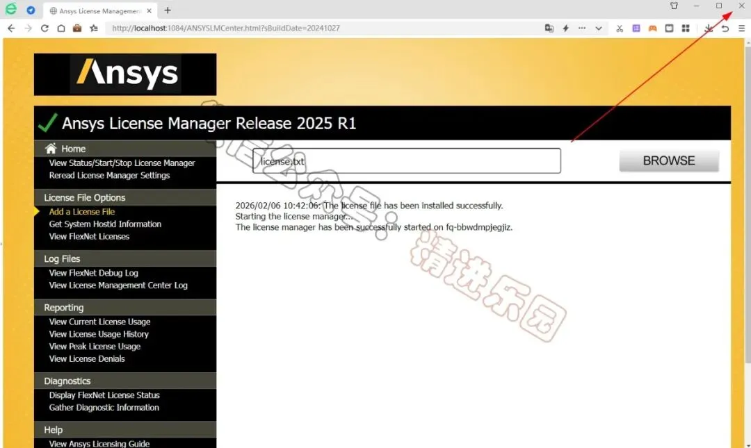The width and height of the screenshot is (751, 448).
Task: Maximize the browser window
Action: pyautogui.click(x=719, y=6)
